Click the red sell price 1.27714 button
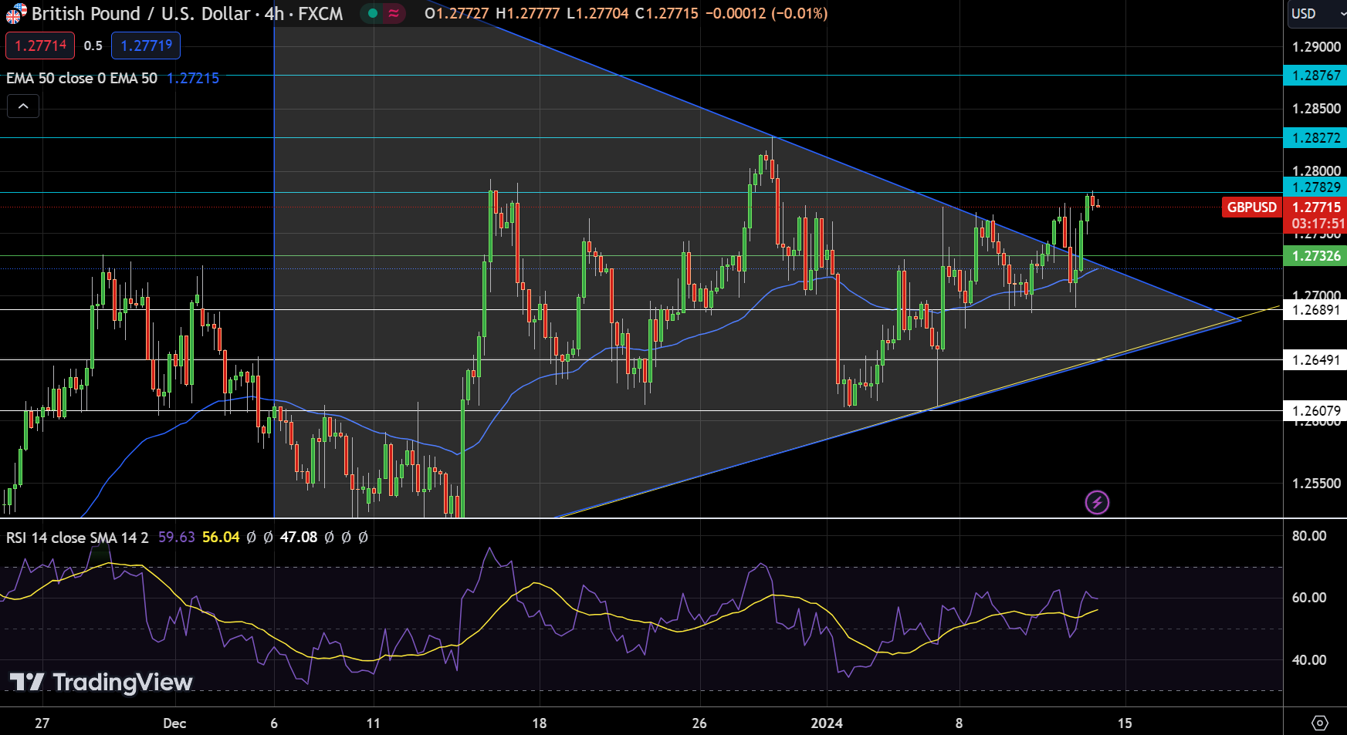Screen dimensions: 1347x735 coord(40,46)
